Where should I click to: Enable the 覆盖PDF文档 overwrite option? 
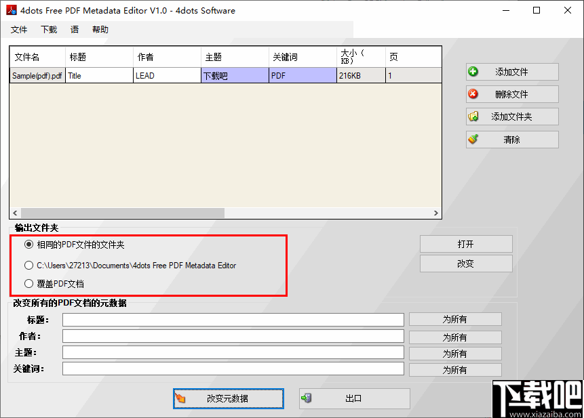point(28,284)
